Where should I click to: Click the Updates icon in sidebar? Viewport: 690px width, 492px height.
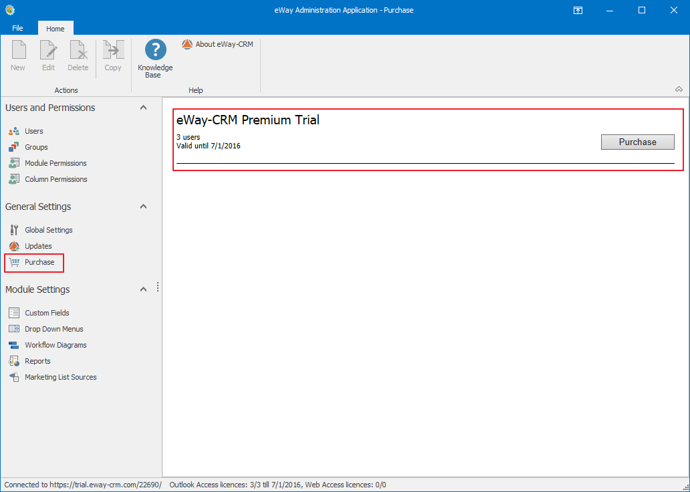pos(14,246)
